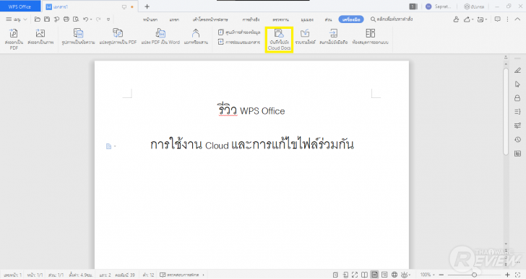Open the Review ribbon tab
526x279 pixels.
coord(280,19)
